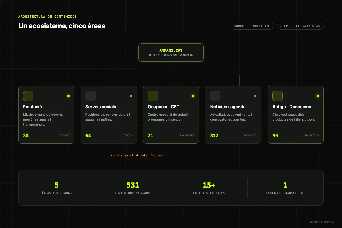The image size is (342, 228).
Task: Click the CONTENIDOS MIGRADOS label
Action: [x=133, y=193]
